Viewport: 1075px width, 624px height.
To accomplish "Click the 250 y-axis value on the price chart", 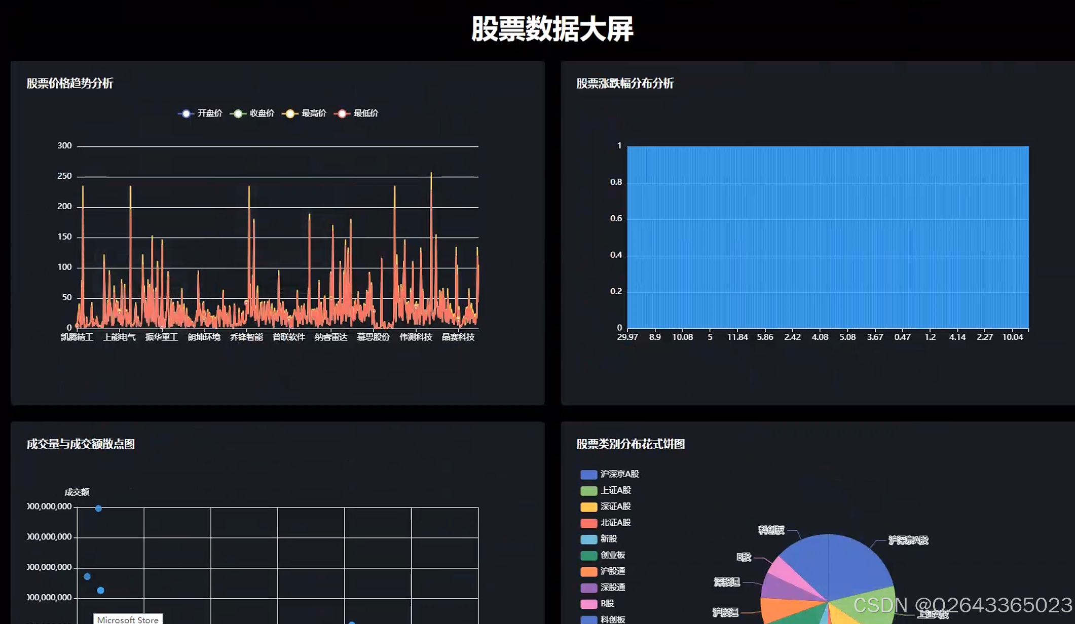I will click(64, 176).
